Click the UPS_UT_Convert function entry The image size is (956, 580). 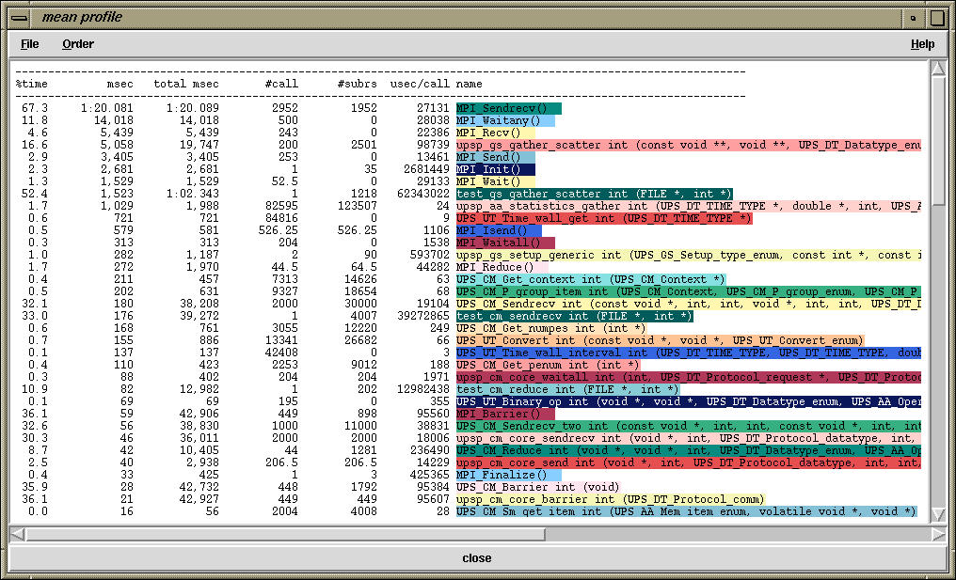661,340
